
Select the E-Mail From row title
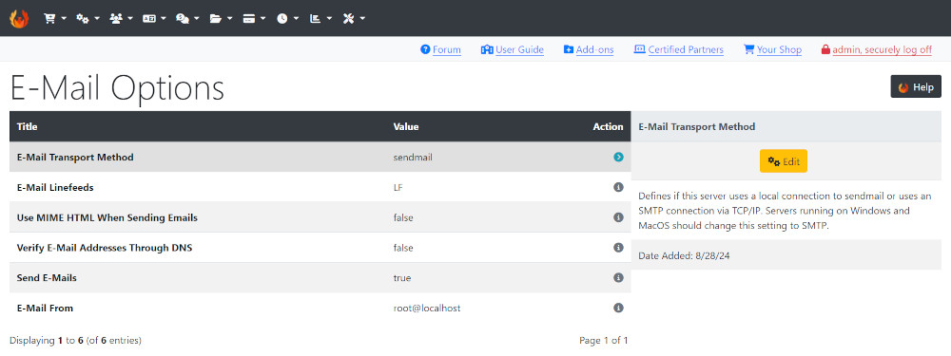[x=45, y=309]
